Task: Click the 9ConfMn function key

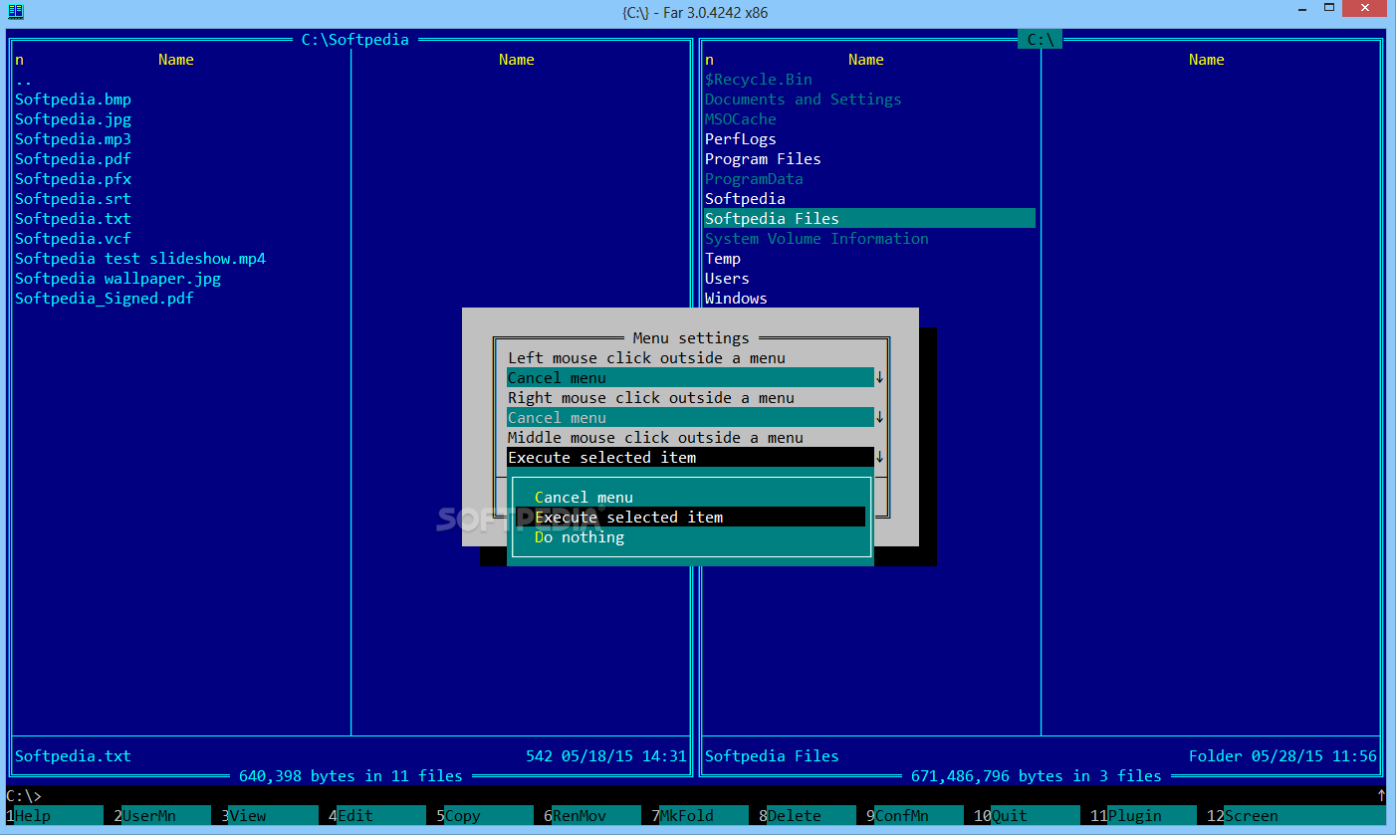Action: (x=914, y=816)
